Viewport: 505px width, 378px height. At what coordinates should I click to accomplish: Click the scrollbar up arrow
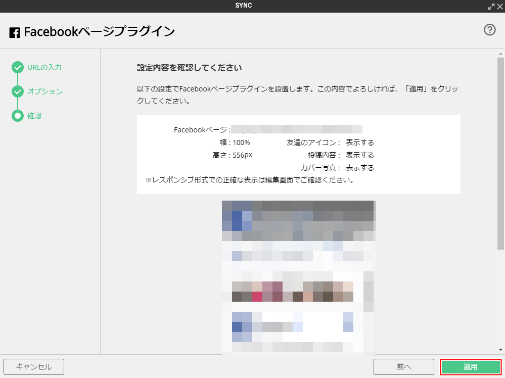click(x=500, y=54)
